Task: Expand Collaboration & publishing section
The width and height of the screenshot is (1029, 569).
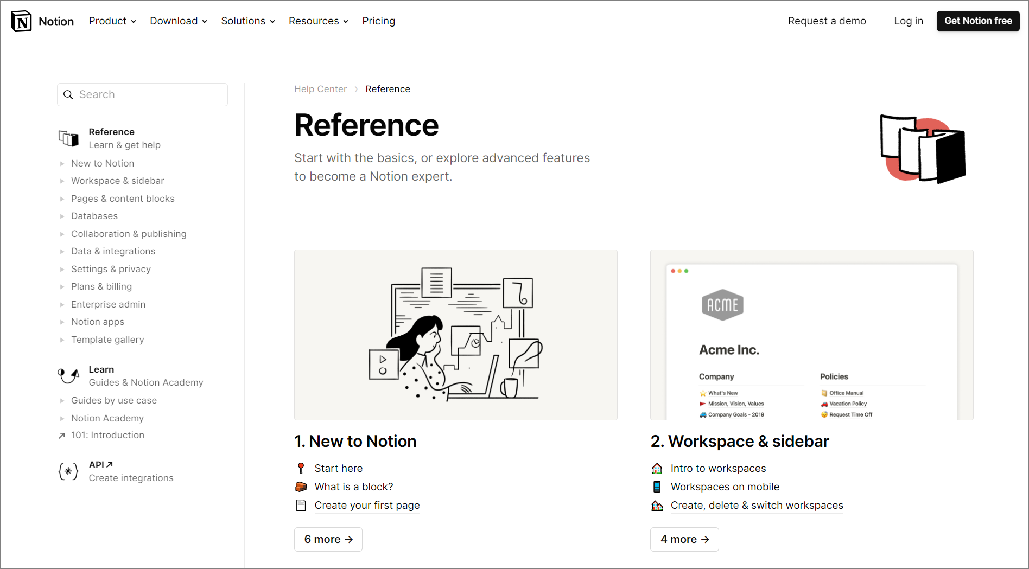Action: click(x=62, y=234)
